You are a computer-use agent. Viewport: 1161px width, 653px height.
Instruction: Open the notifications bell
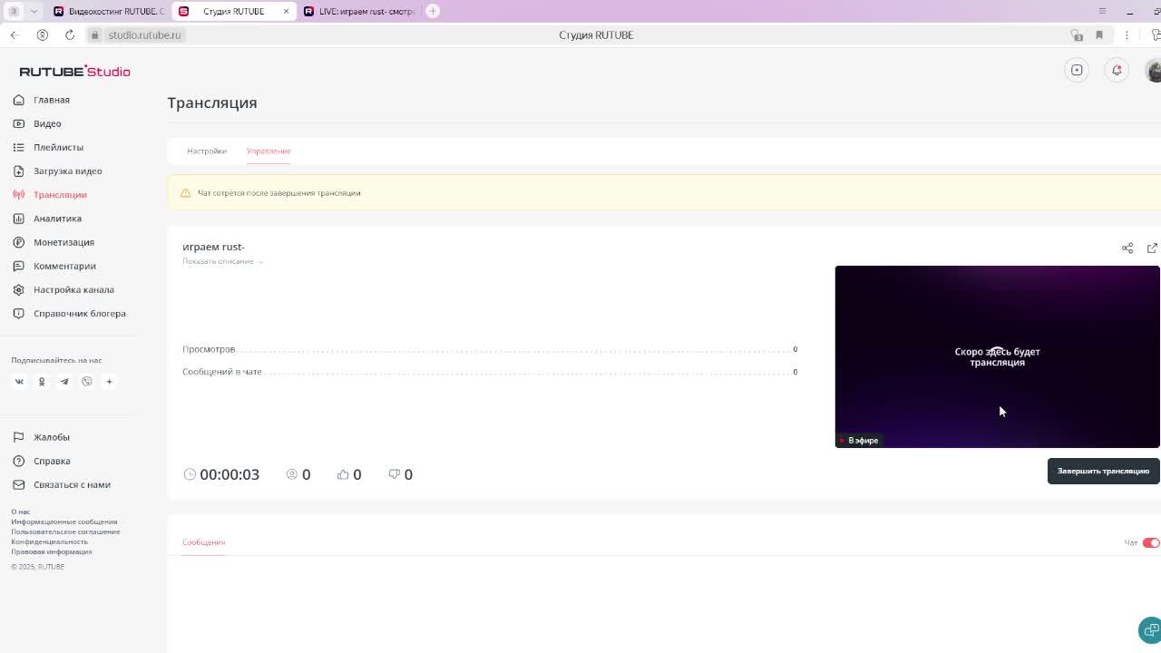coord(1117,70)
